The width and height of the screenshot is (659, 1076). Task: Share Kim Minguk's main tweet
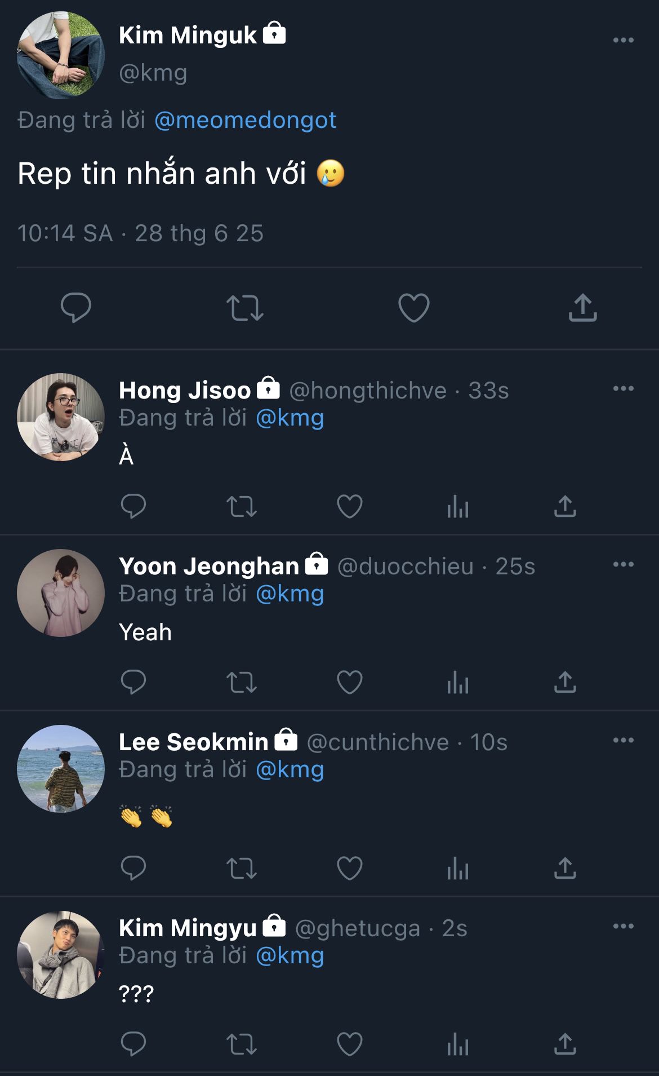(x=582, y=308)
